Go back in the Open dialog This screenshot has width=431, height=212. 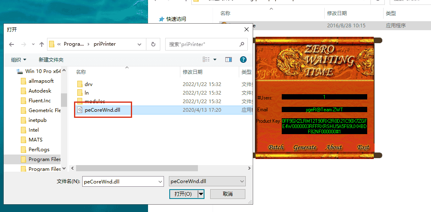pos(11,44)
